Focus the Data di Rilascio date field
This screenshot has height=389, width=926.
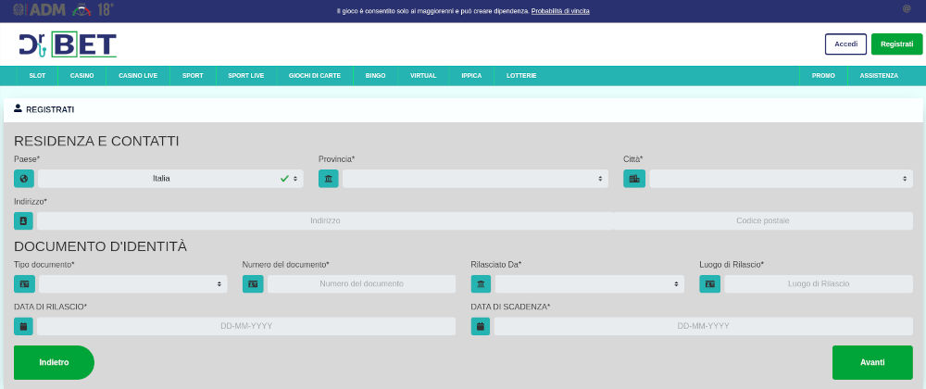tap(246, 326)
